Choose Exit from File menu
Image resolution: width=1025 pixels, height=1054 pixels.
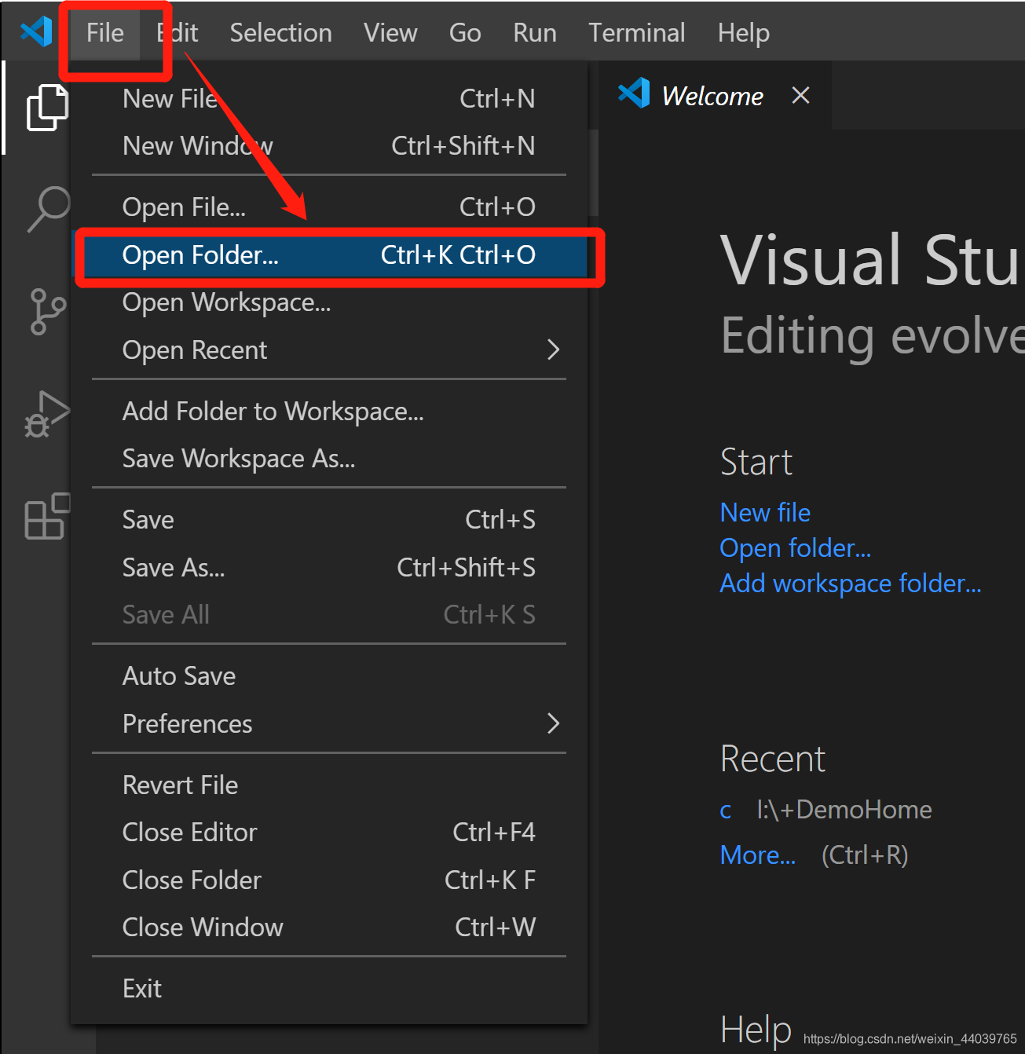(x=329, y=989)
